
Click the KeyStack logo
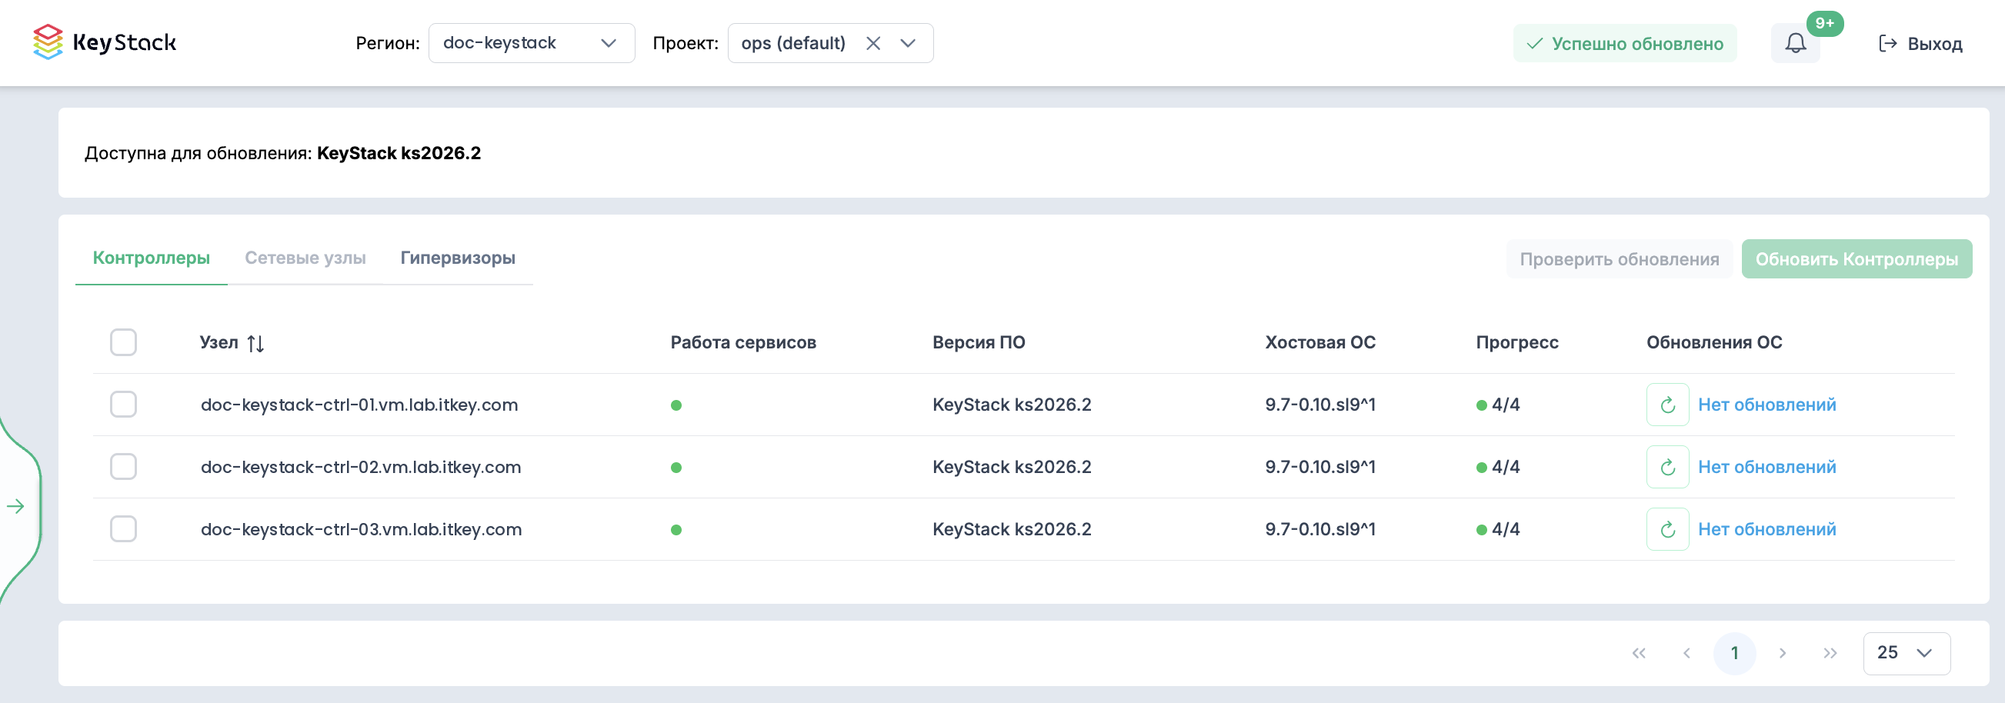click(x=105, y=42)
